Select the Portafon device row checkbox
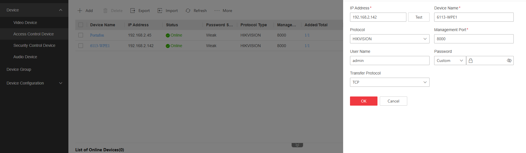The image size is (526, 153). pyautogui.click(x=81, y=35)
